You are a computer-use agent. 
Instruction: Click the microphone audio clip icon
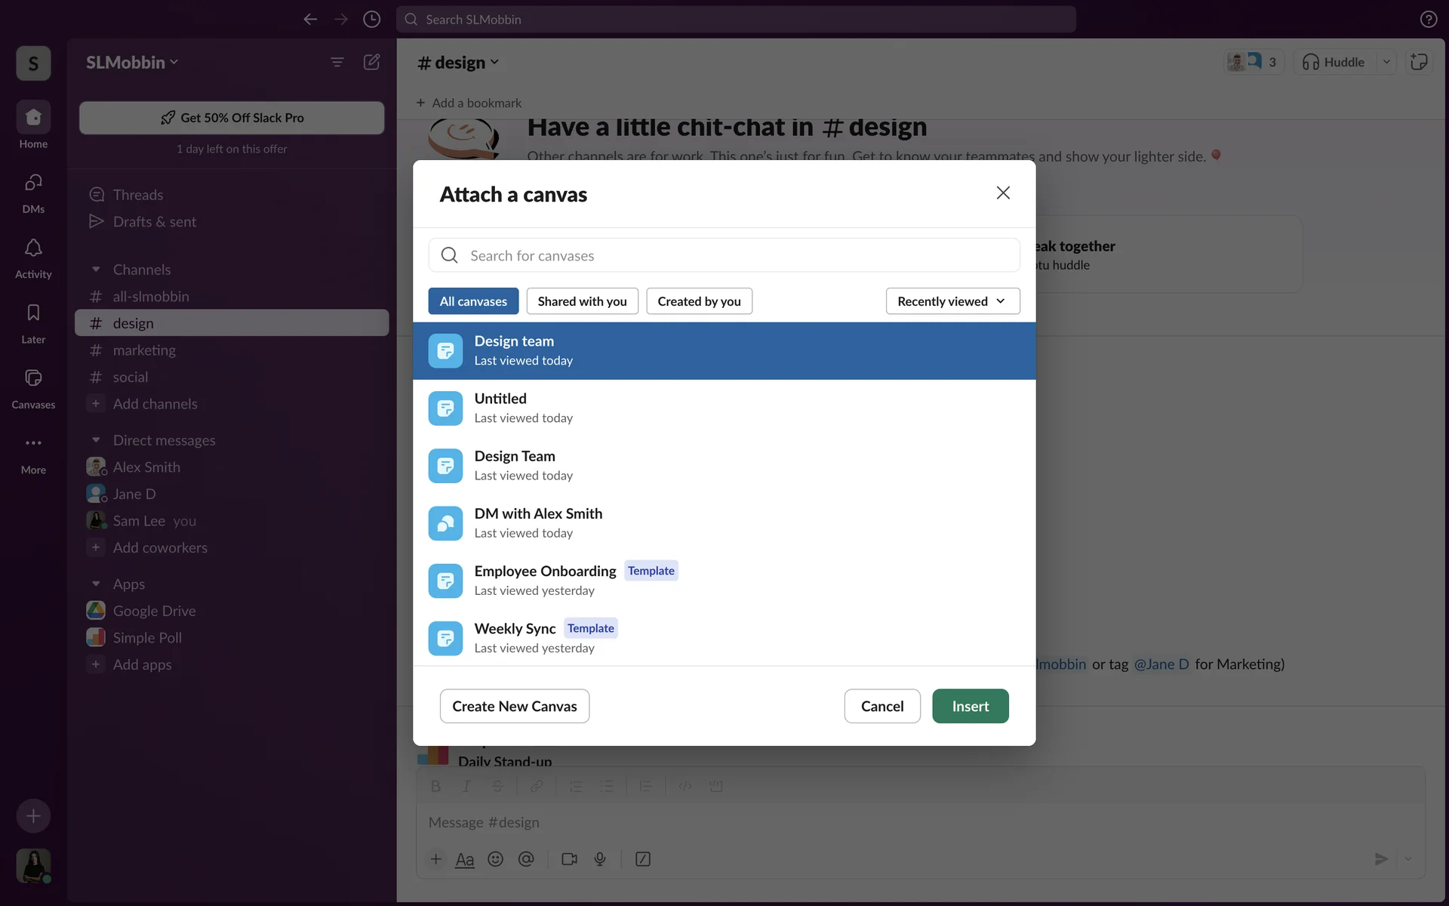600,859
